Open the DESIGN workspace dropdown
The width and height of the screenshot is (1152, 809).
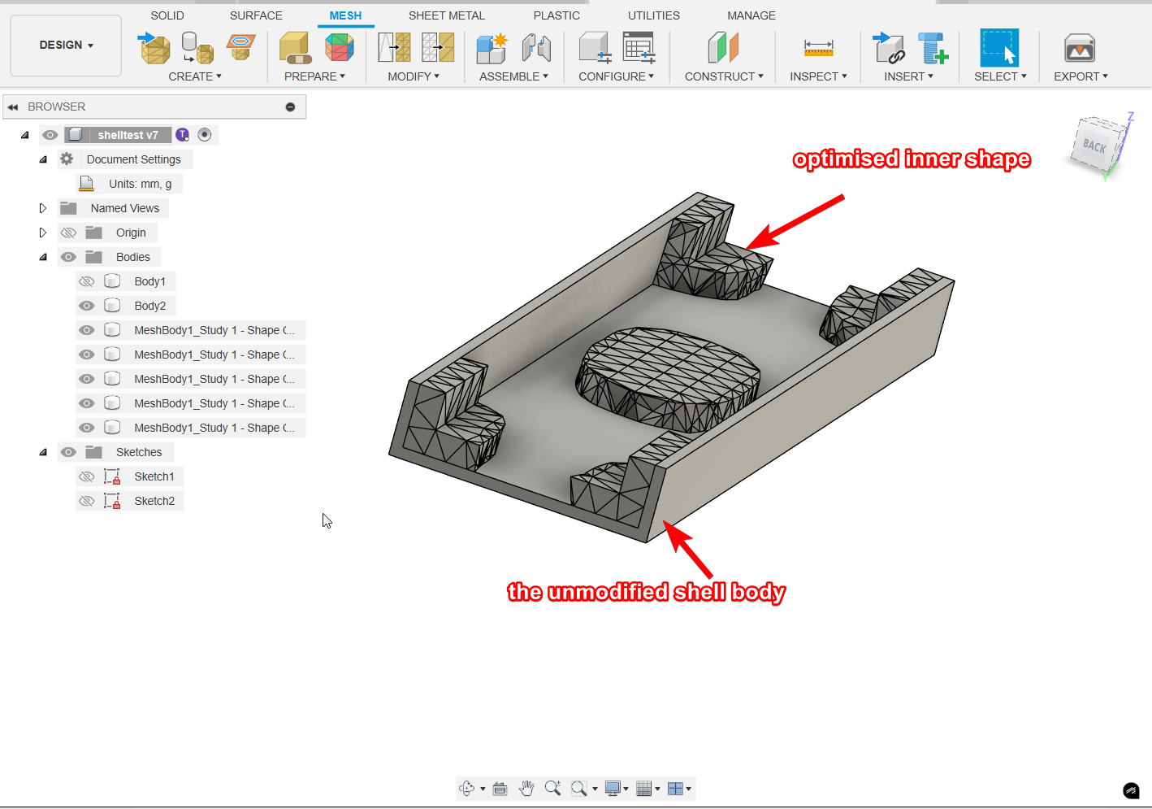[66, 46]
